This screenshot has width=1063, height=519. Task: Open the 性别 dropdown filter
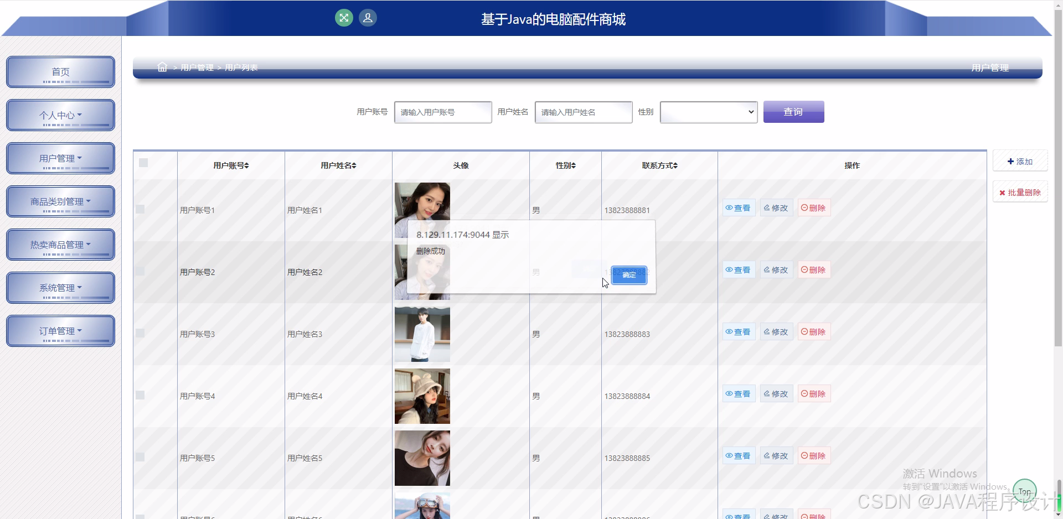pos(709,112)
